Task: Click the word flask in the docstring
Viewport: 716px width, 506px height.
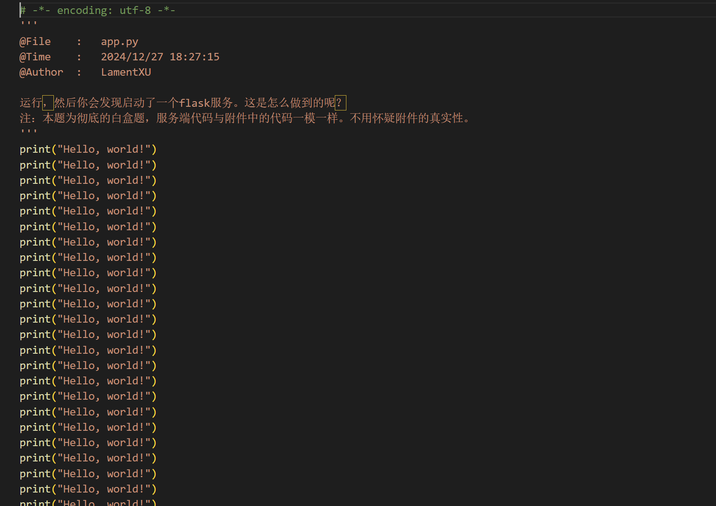Action: (195, 103)
